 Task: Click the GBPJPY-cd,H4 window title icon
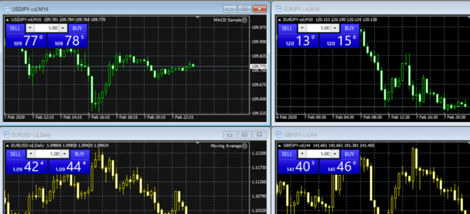[x=278, y=135]
